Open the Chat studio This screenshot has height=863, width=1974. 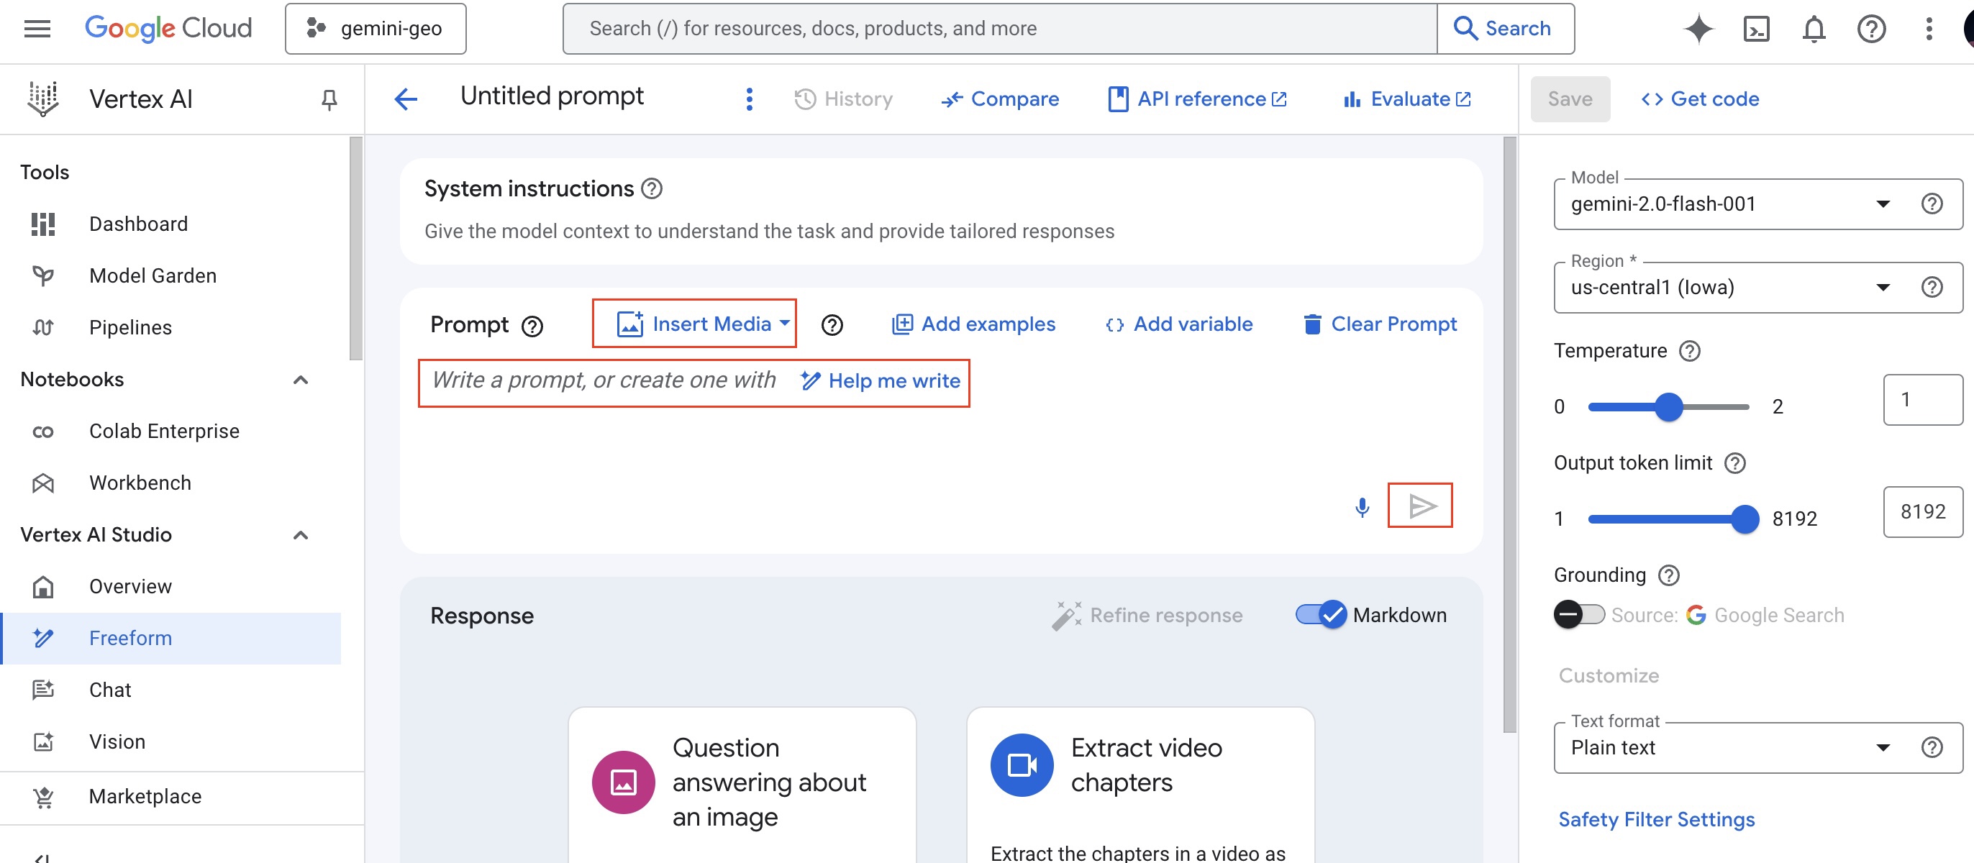pyautogui.click(x=109, y=689)
